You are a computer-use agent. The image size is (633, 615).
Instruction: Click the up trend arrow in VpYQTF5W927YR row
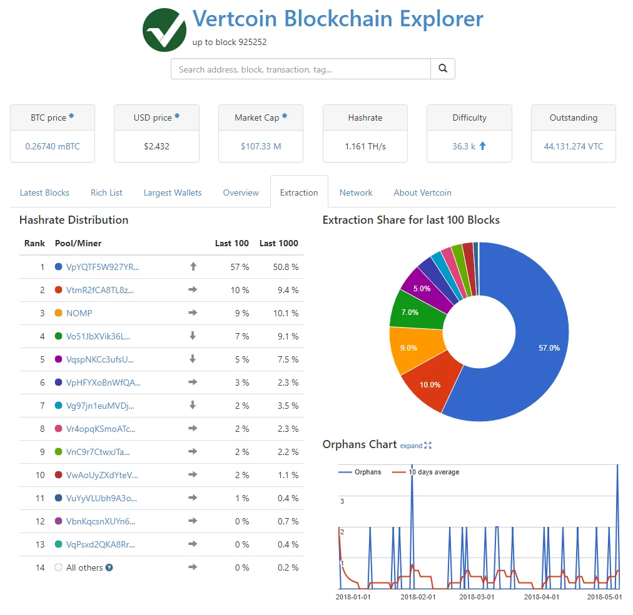tap(193, 267)
